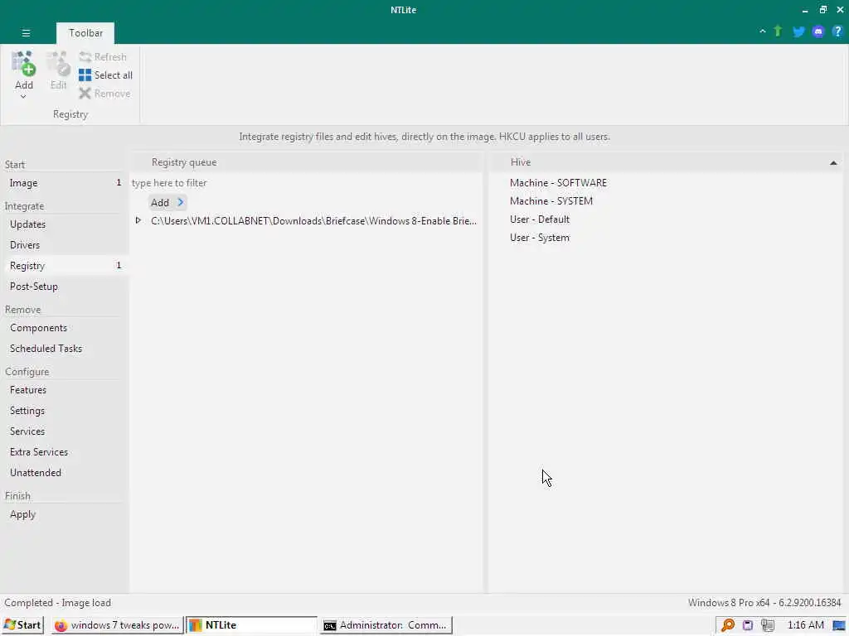Screen dimensions: 849x636
Task: Click the Edit registry icon
Action: [58, 65]
